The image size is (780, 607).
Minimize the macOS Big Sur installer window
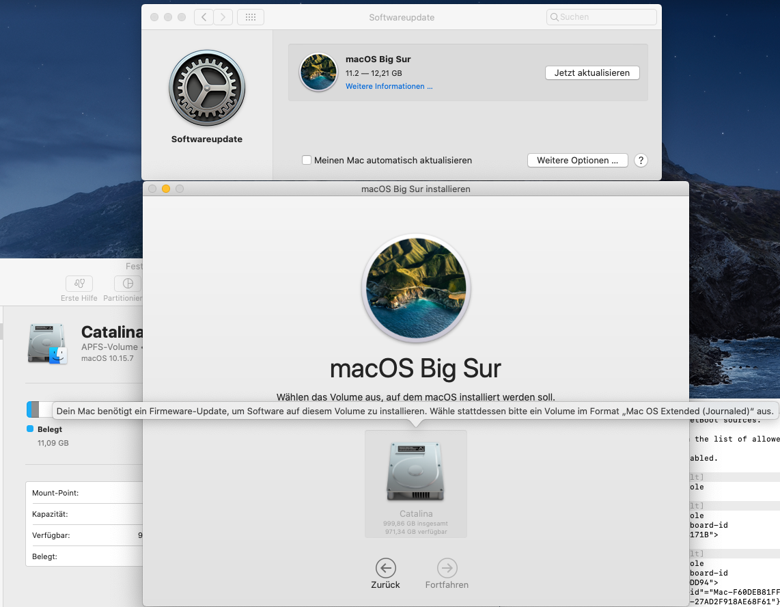coord(166,189)
